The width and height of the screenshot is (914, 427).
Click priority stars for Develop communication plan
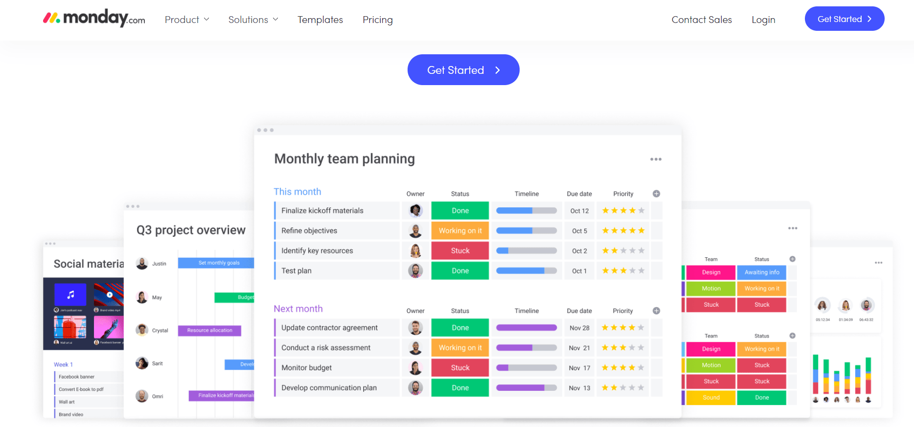coord(623,388)
